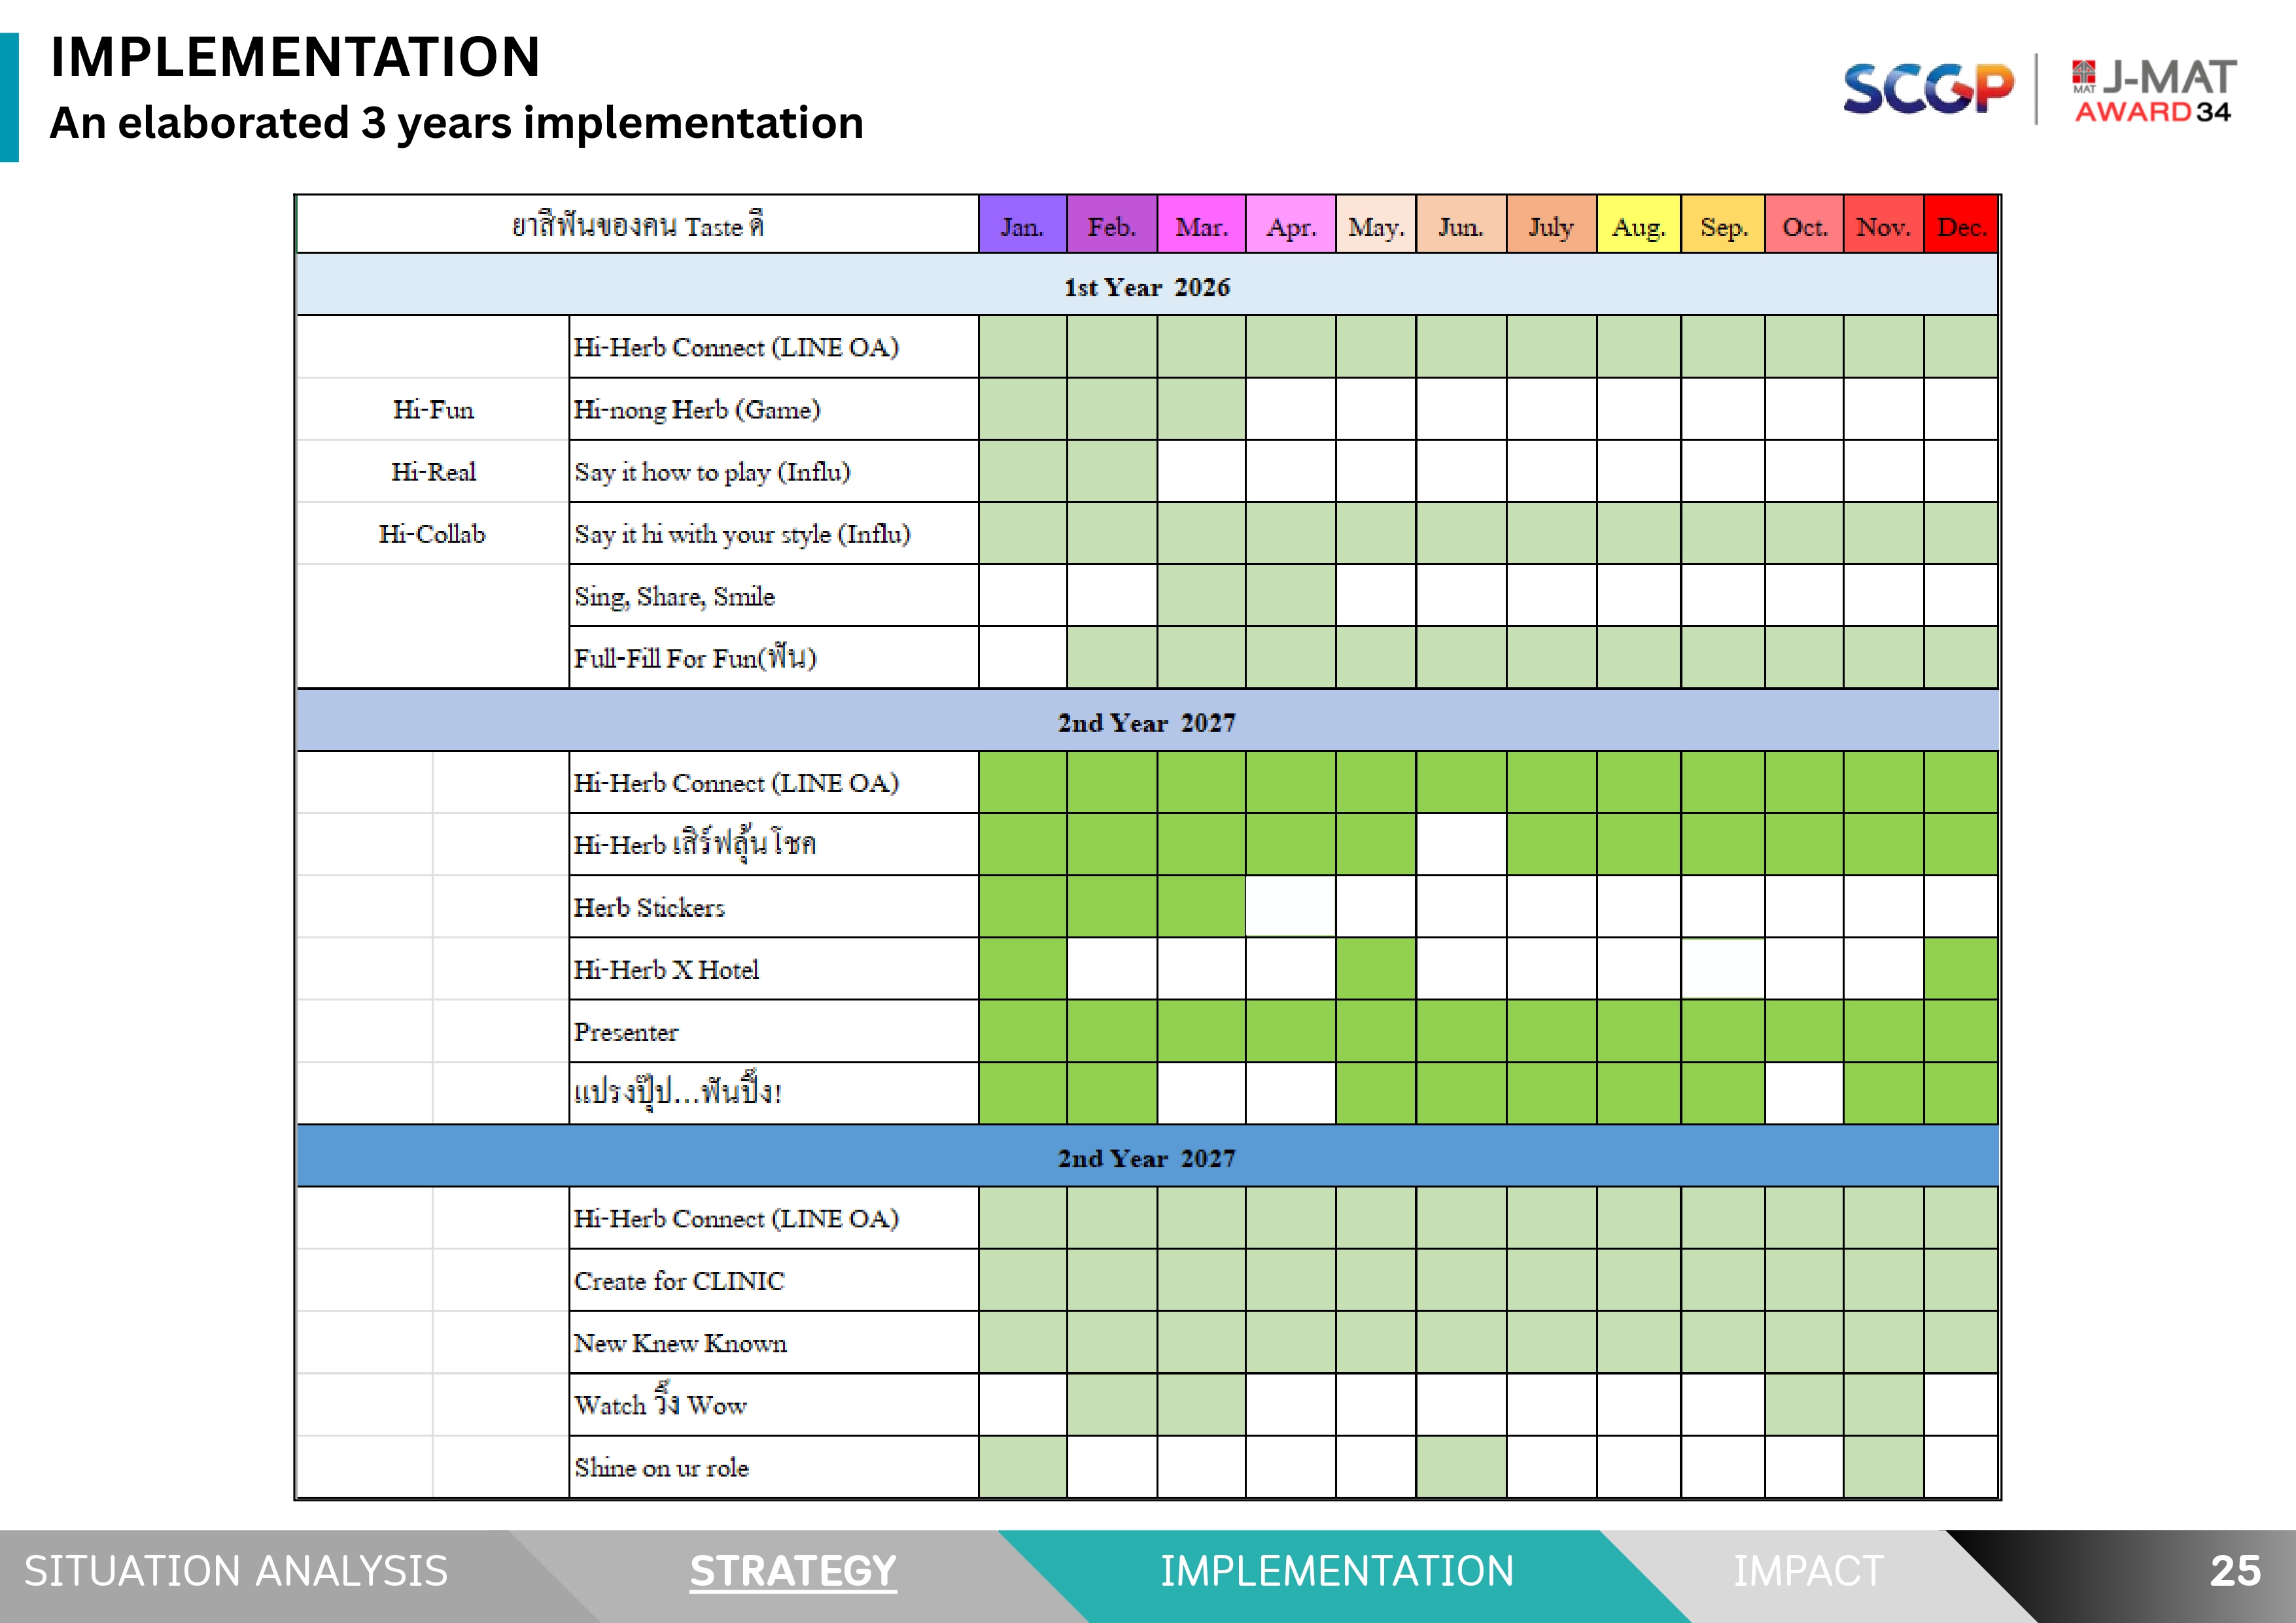The width and height of the screenshot is (2296, 1623).
Task: Open the SITUATION ANALYSIS section tab
Action: 236,1571
